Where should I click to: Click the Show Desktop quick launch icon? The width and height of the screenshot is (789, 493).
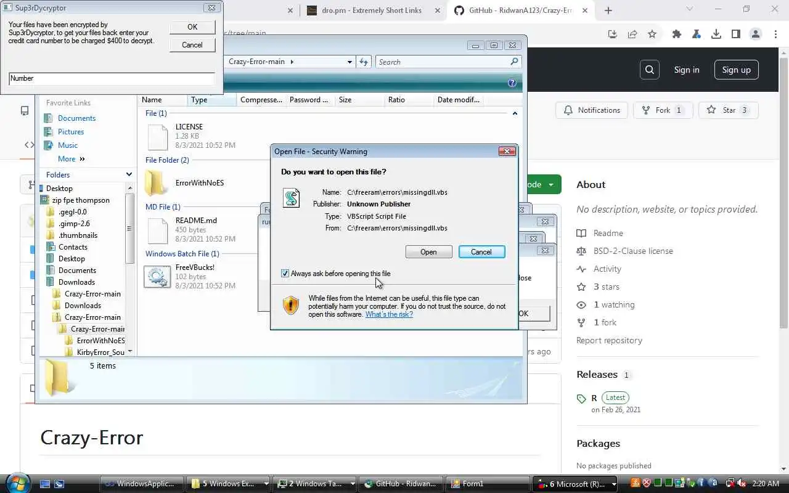(45, 484)
